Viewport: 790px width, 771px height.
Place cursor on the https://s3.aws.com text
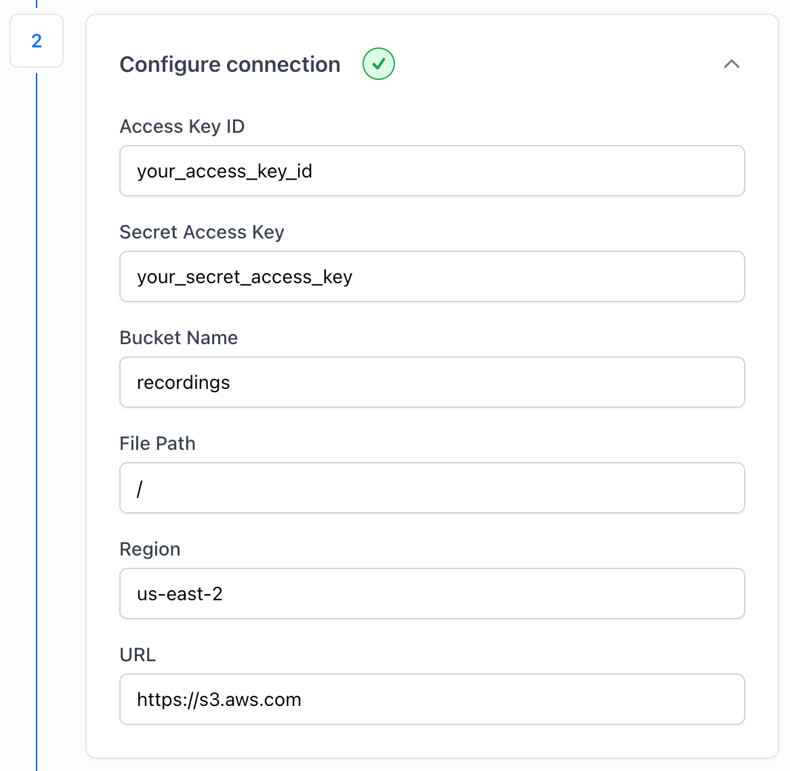click(x=219, y=699)
